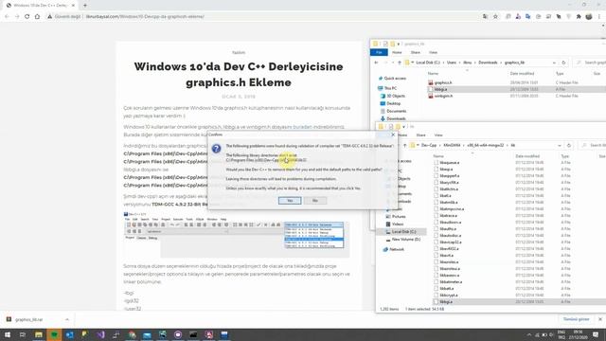606x341 pixels.
Task: Go up one folder in lib window
Action: pyautogui.click(x=404, y=145)
